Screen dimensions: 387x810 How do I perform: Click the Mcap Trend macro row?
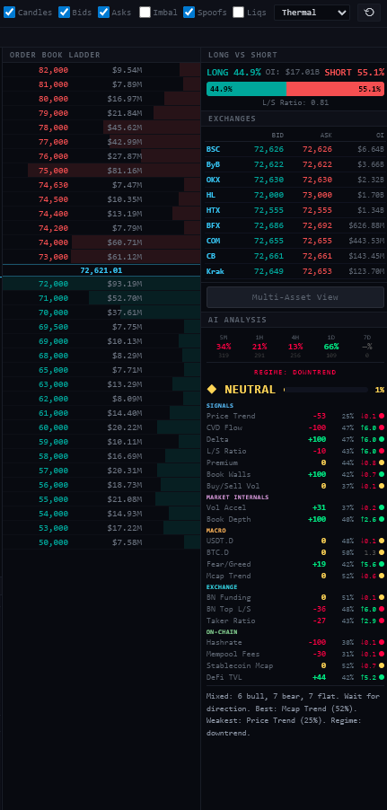click(295, 576)
